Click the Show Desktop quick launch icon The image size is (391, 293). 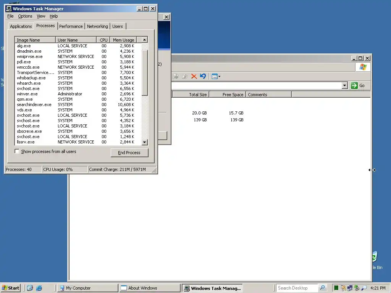(x=30, y=288)
